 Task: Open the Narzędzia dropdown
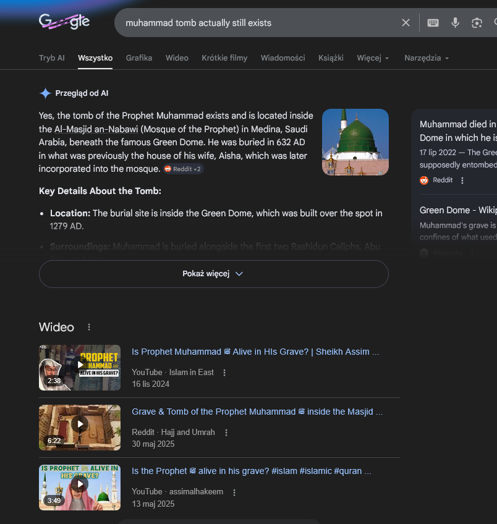pos(426,58)
